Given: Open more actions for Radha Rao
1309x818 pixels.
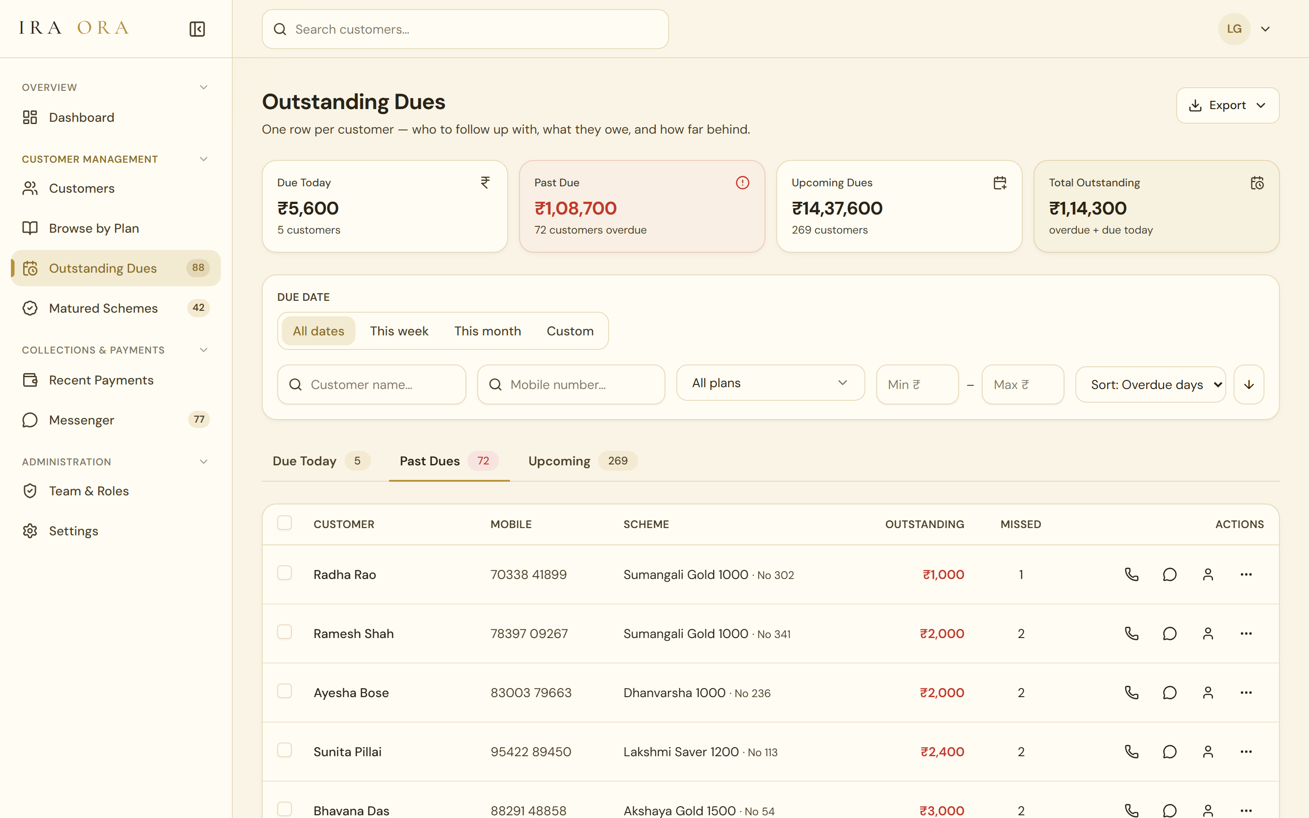Looking at the screenshot, I should pos(1246,574).
